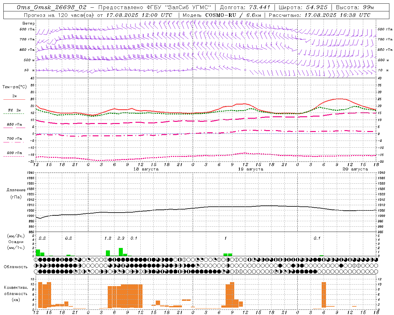Click the 19 августа date label

251,169
